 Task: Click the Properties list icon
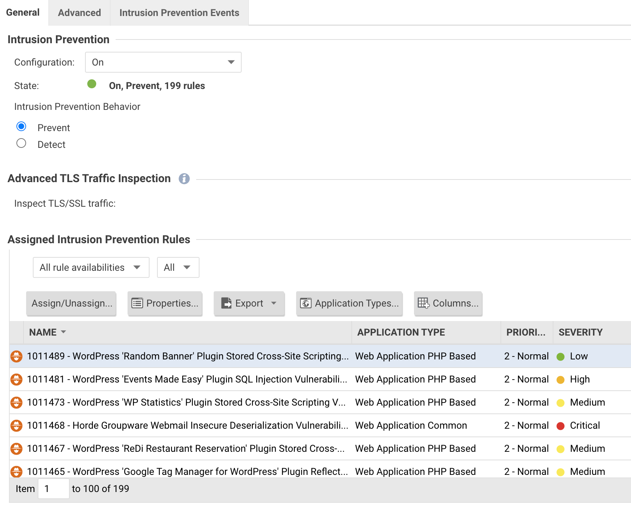[x=137, y=303]
